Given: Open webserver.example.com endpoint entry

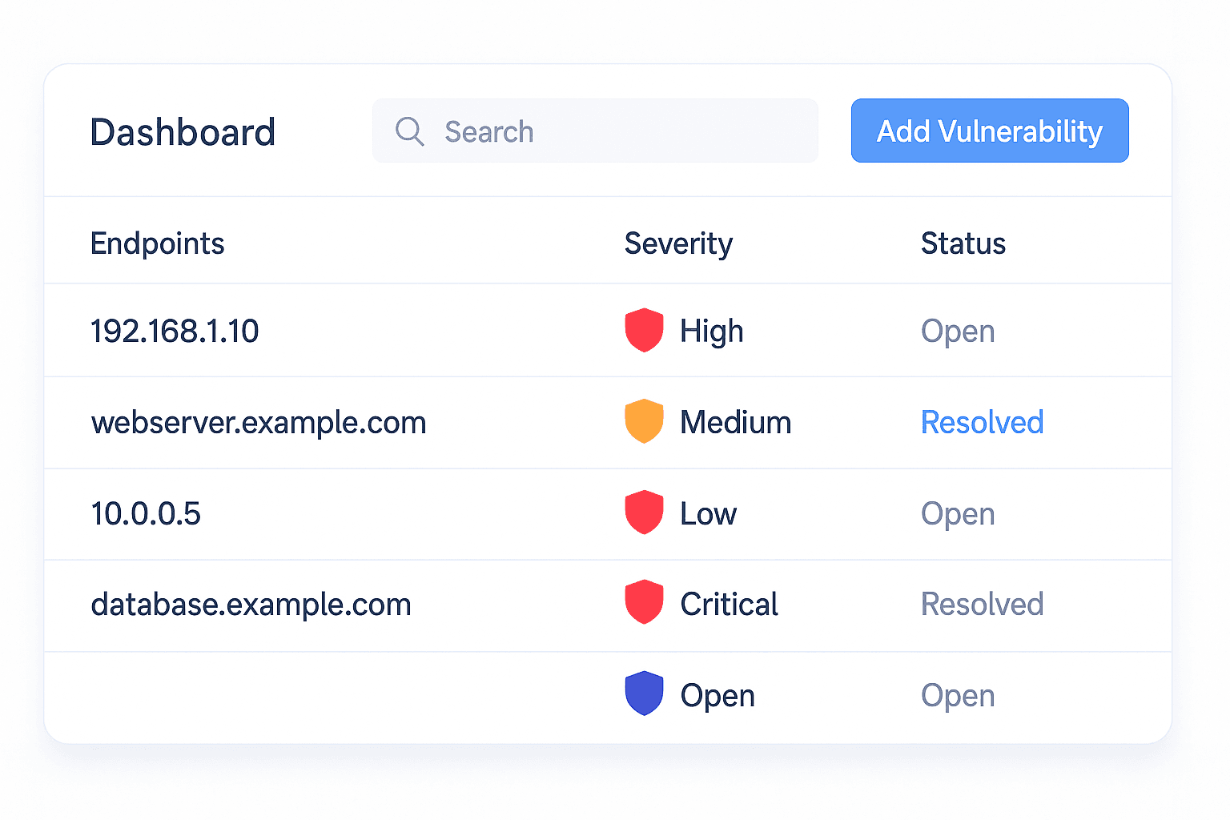Looking at the screenshot, I should point(259,422).
